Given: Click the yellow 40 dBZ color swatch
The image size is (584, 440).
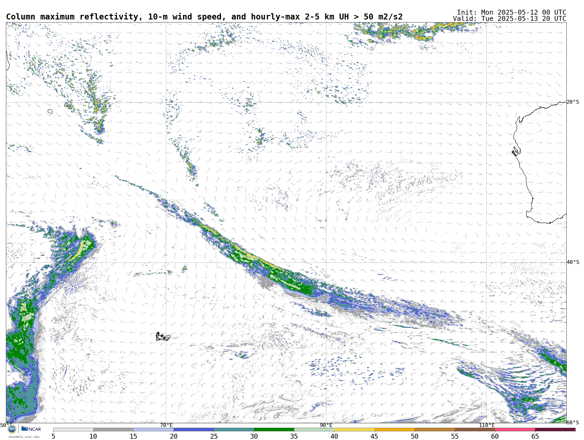Looking at the screenshot, I should pyautogui.click(x=354, y=430).
